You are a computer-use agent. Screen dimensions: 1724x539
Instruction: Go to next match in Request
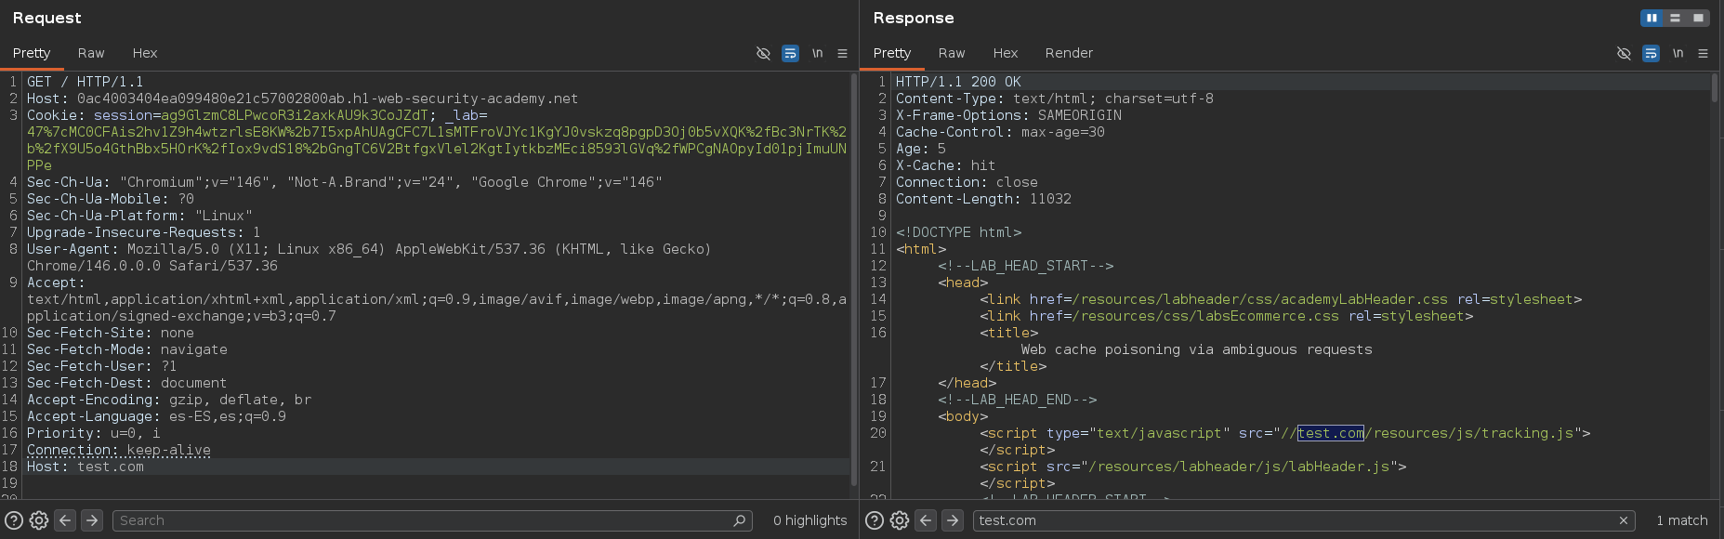click(x=91, y=520)
